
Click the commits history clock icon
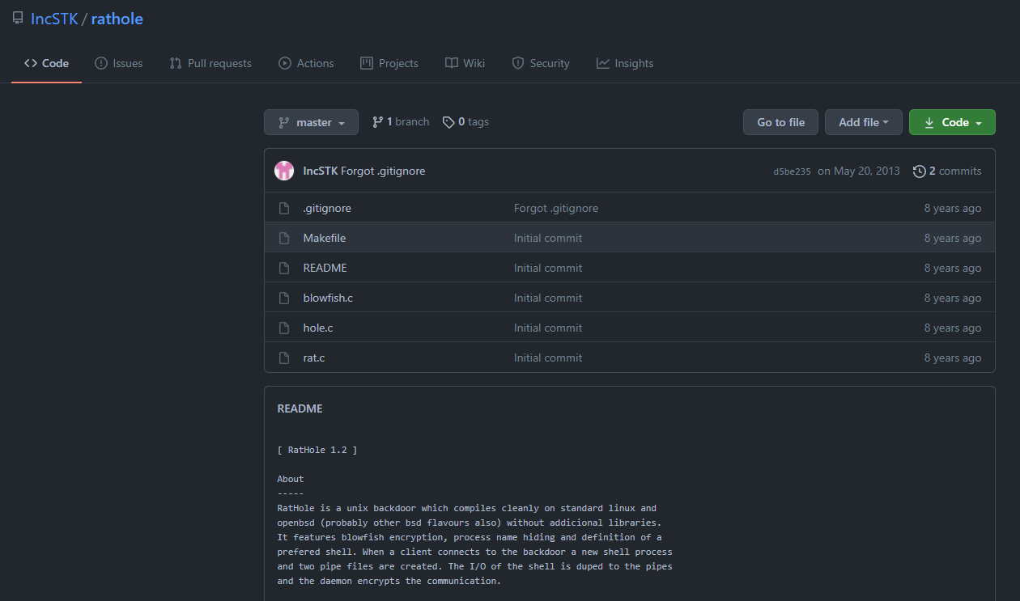pyautogui.click(x=919, y=171)
